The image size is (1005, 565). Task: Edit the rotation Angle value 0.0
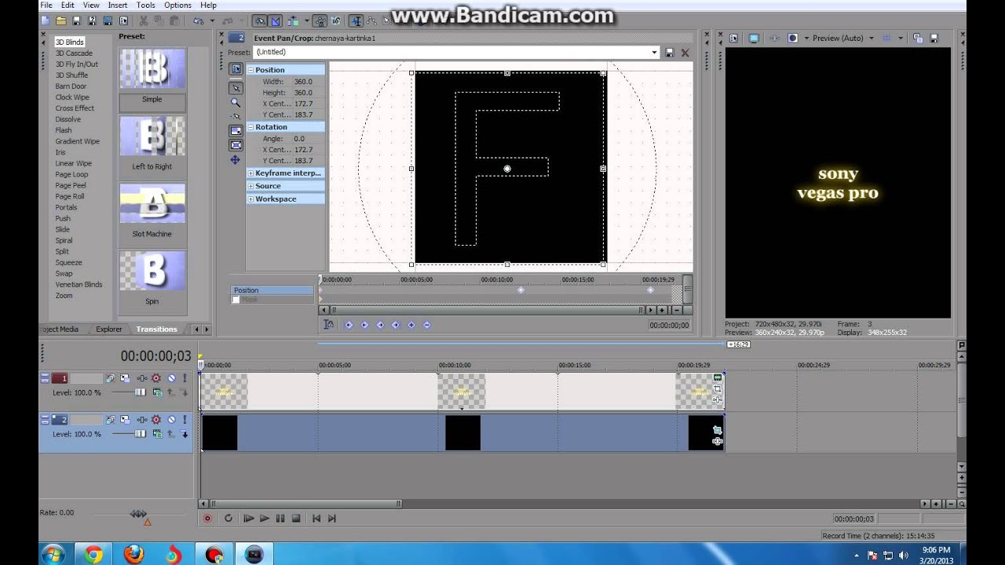click(299, 139)
